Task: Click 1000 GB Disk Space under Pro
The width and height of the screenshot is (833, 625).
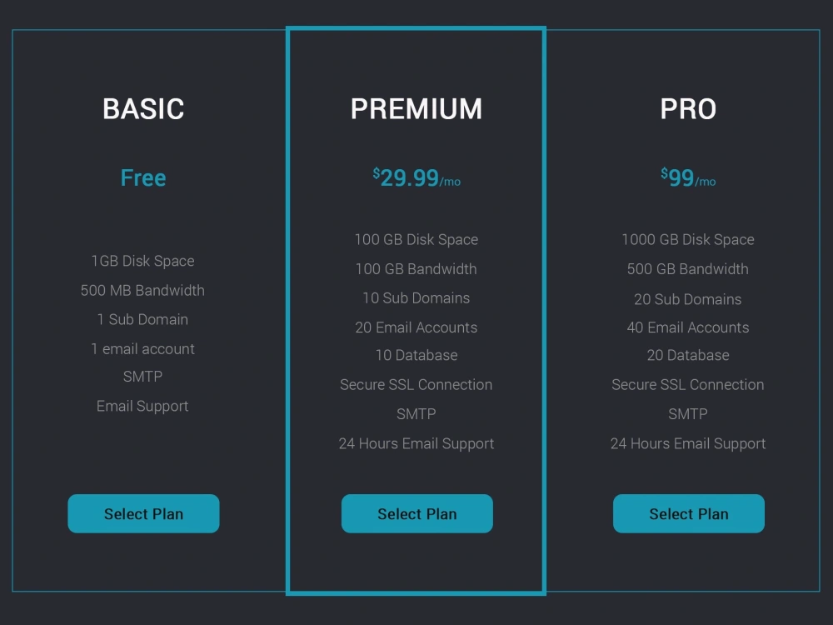Action: pos(687,239)
